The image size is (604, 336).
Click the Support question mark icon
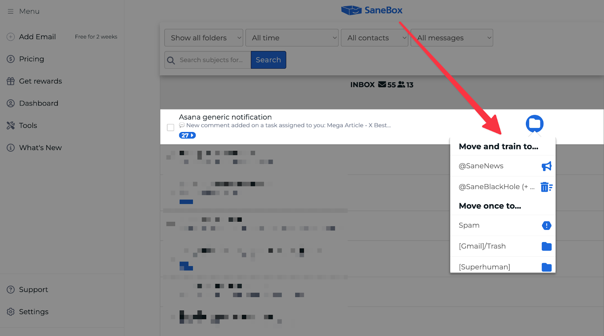pos(11,290)
